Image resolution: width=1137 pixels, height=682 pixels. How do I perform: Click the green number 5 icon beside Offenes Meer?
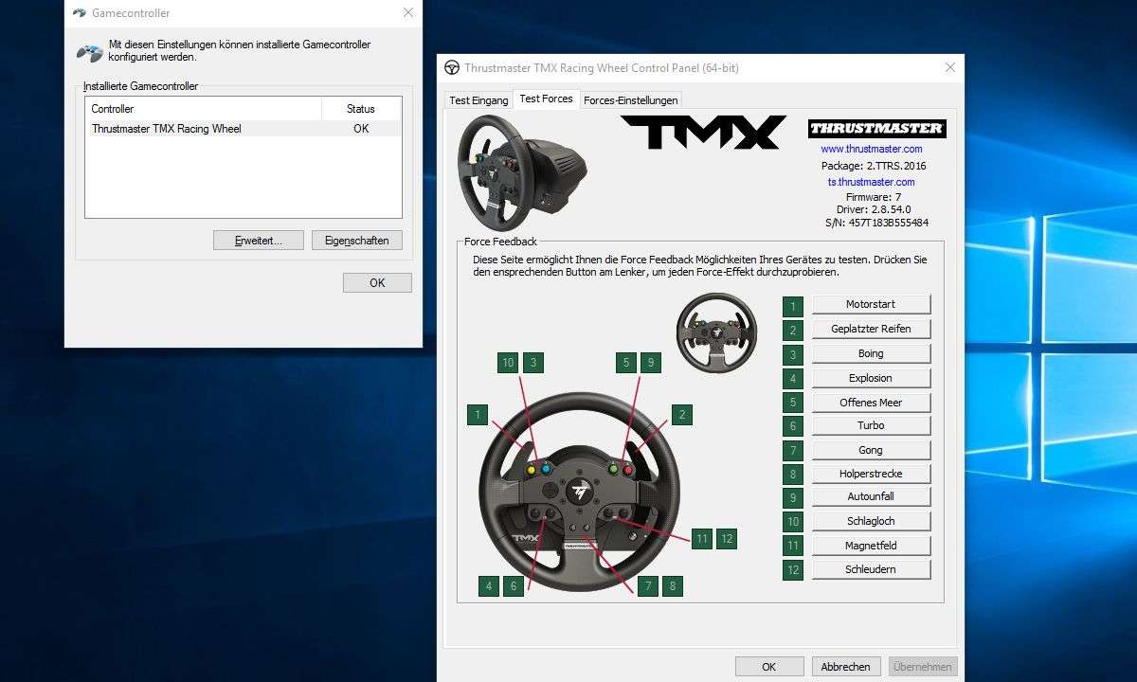point(793,403)
